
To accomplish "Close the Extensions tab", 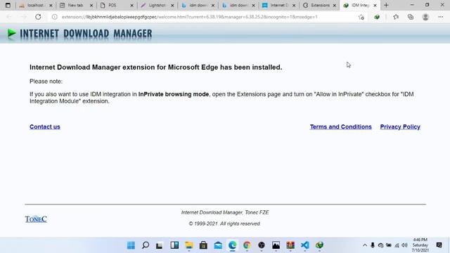I will (335, 6).
